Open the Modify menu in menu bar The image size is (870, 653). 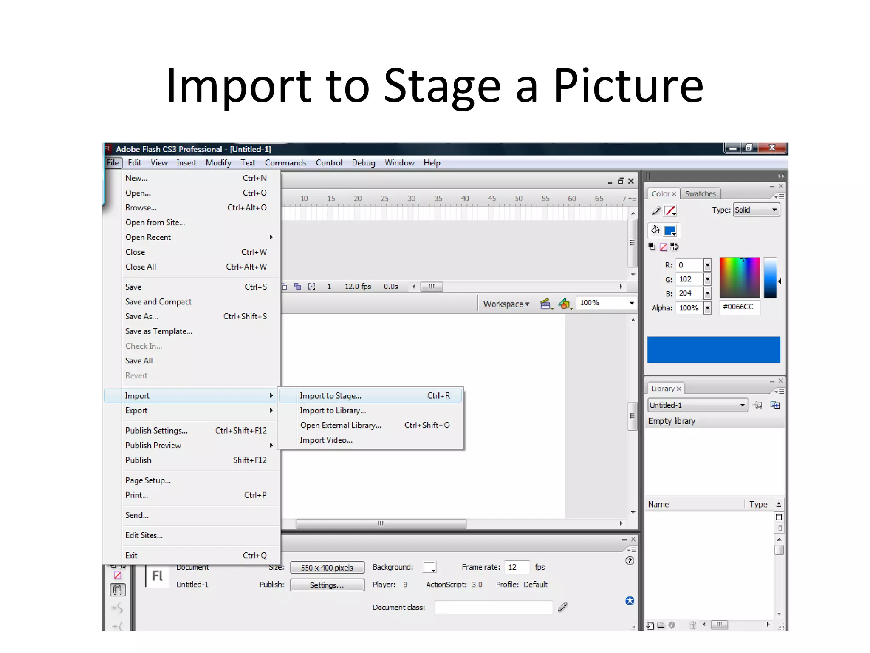tap(218, 163)
